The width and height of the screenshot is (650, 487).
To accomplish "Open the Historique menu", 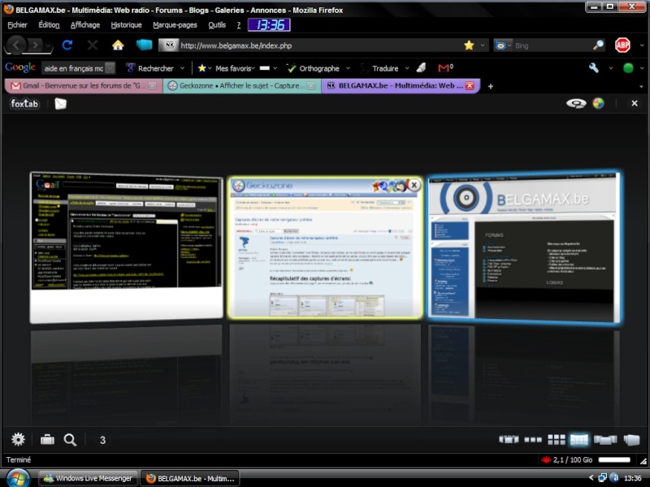I will pos(127,25).
